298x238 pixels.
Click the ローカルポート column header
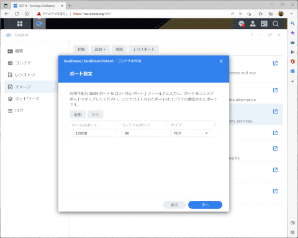(x=94, y=125)
